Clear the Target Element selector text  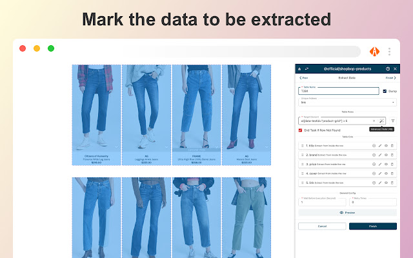374,121
